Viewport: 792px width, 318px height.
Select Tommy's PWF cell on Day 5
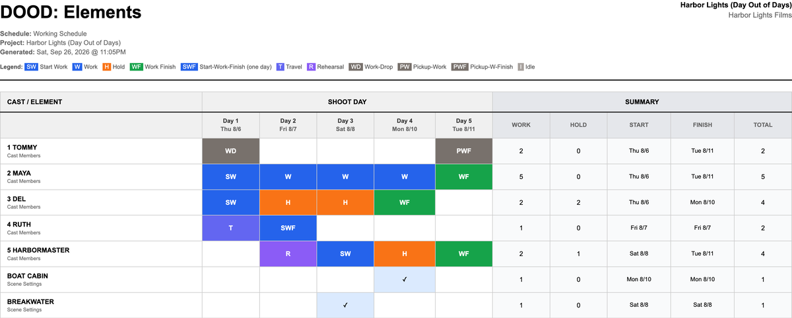(464, 151)
